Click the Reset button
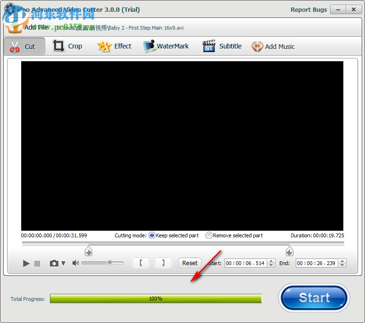365x323 pixels. click(x=190, y=263)
